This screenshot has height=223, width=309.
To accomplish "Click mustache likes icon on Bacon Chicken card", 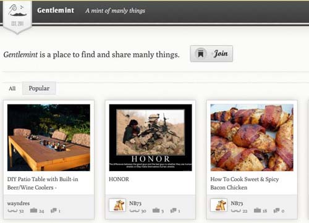I will [236, 211].
